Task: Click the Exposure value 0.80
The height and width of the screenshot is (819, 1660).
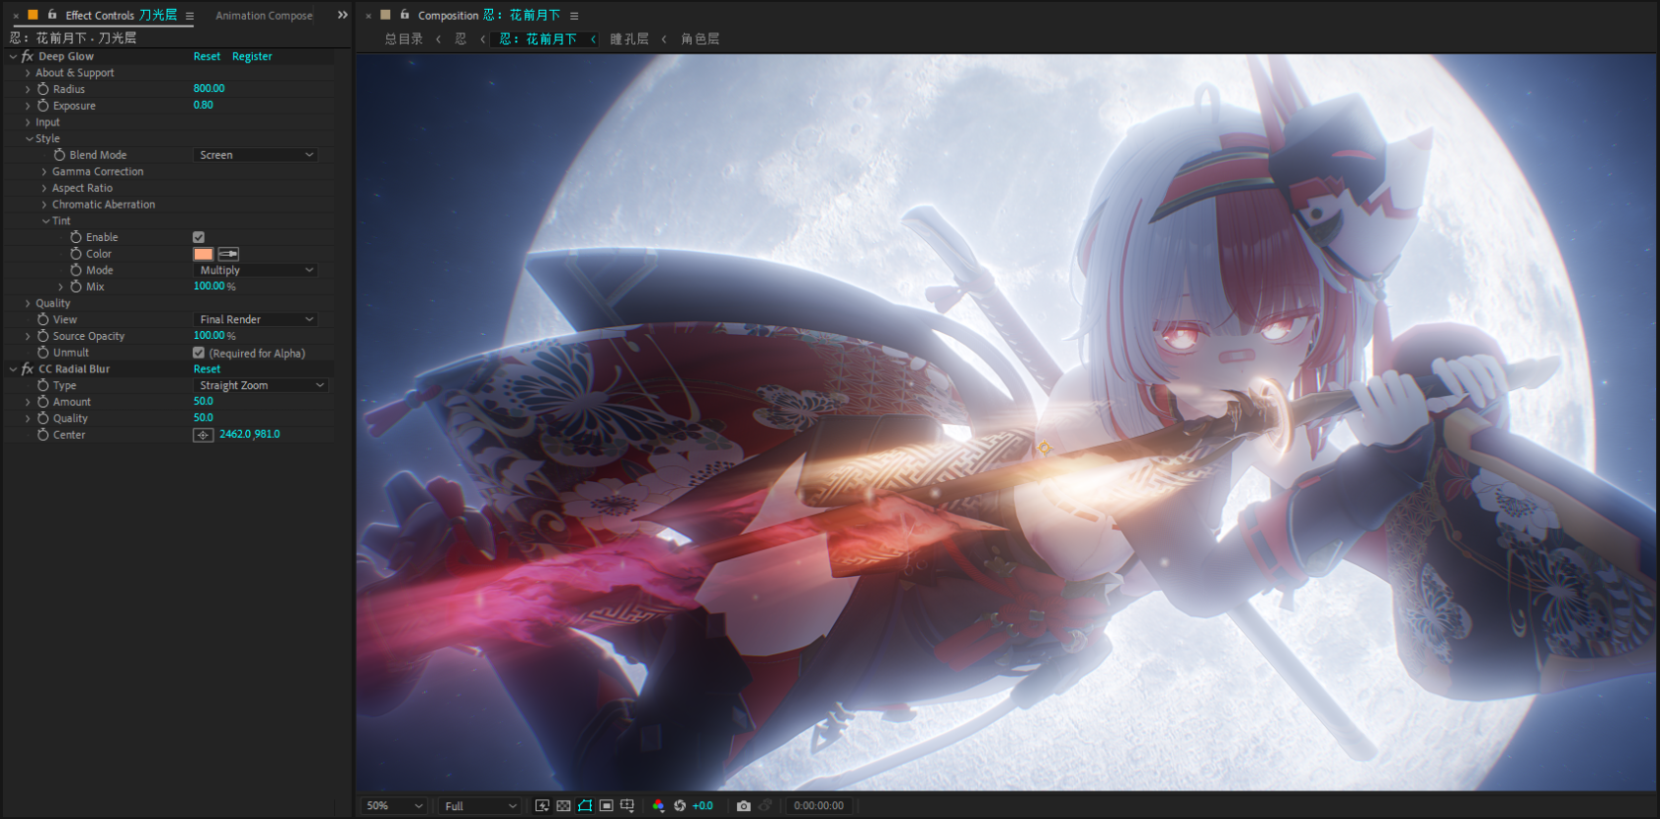Action: pos(204,105)
